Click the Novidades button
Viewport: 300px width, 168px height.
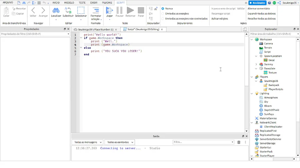click(x=257, y=3)
